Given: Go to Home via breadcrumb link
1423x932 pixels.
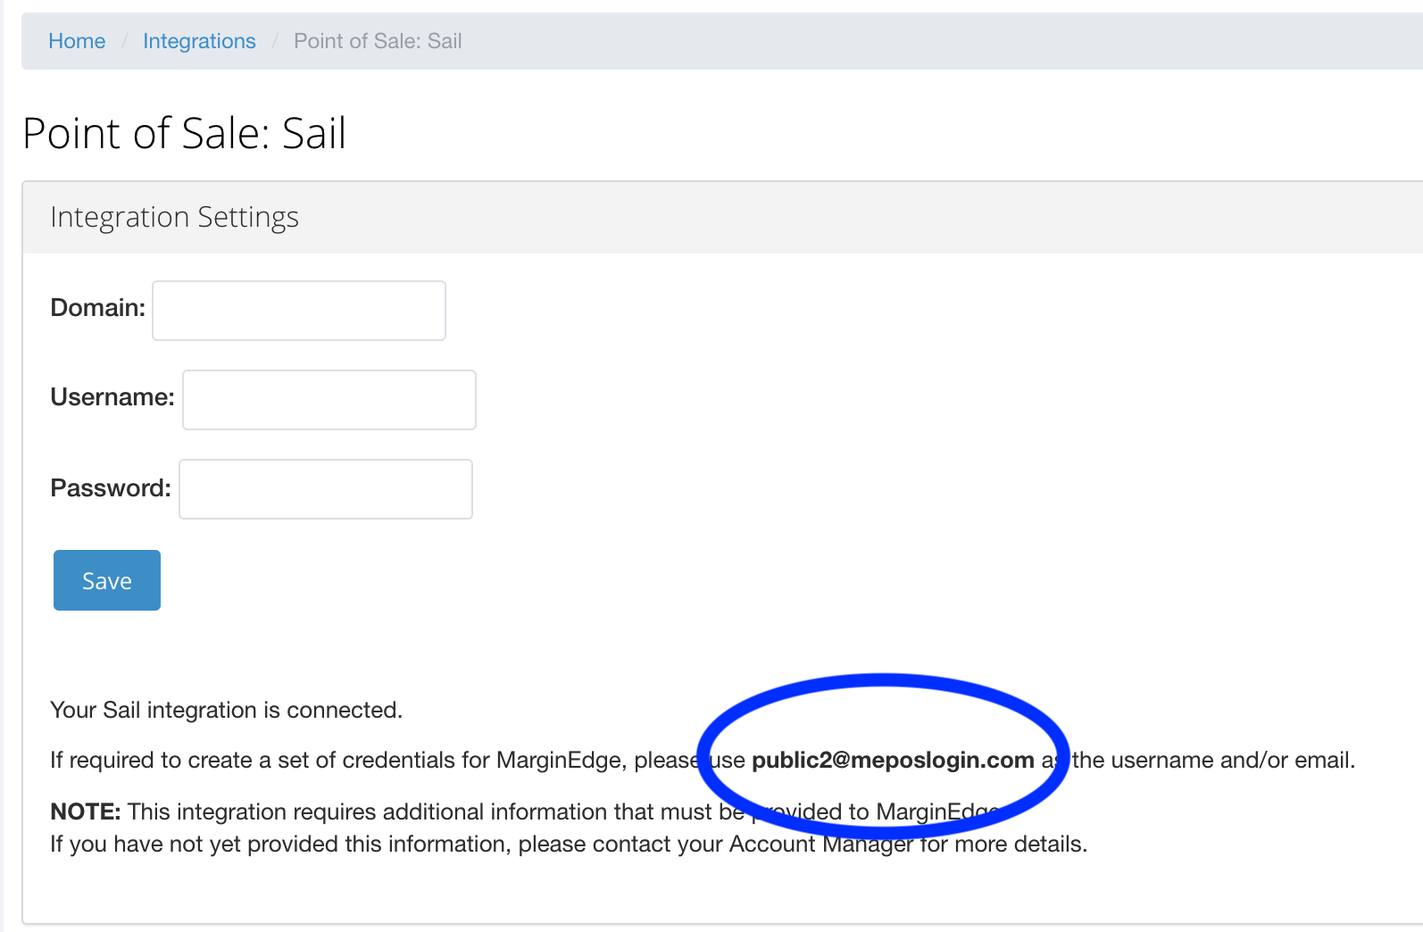Looking at the screenshot, I should [77, 41].
